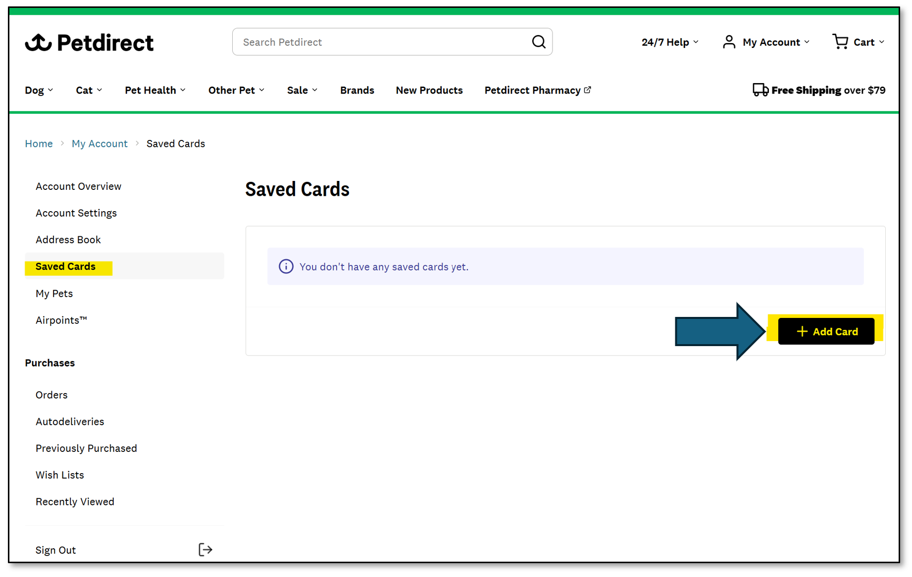Click the My Account person icon
The height and width of the screenshot is (577, 912).
pos(729,42)
